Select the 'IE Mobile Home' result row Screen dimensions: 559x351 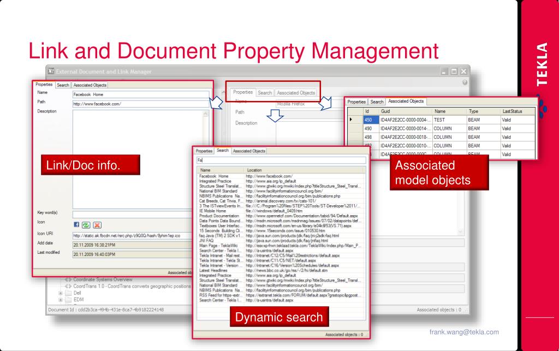point(281,211)
